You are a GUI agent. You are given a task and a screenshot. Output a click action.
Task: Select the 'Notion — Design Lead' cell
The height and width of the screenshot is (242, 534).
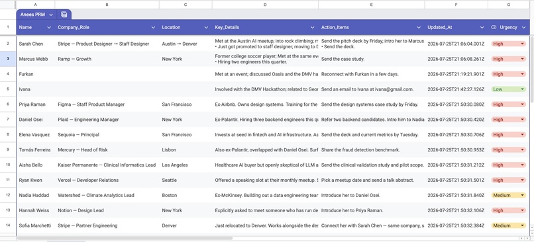click(x=107, y=210)
